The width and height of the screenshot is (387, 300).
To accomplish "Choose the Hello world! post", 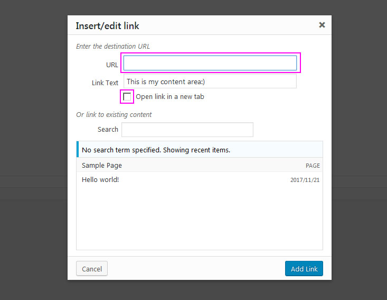I will [200, 179].
